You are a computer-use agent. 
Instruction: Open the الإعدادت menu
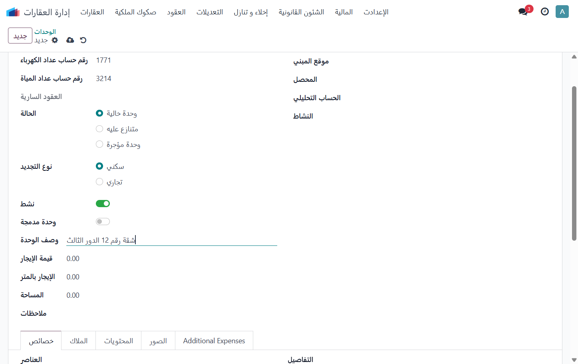click(376, 12)
